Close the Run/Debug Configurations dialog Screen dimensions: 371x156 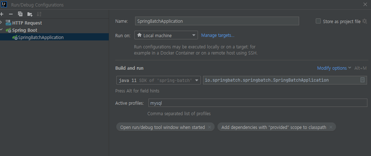pos(365,4)
